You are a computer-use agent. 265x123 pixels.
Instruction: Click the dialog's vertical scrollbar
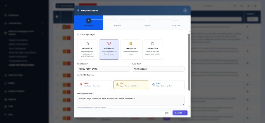click(x=189, y=61)
